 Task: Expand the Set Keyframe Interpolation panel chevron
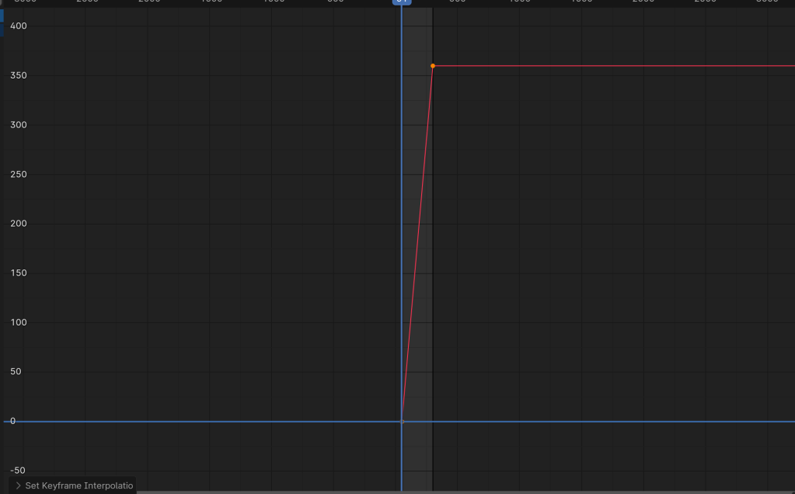[18, 485]
